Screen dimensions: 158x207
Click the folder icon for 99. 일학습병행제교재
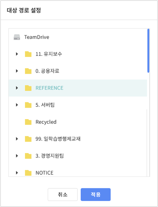tap(28, 139)
